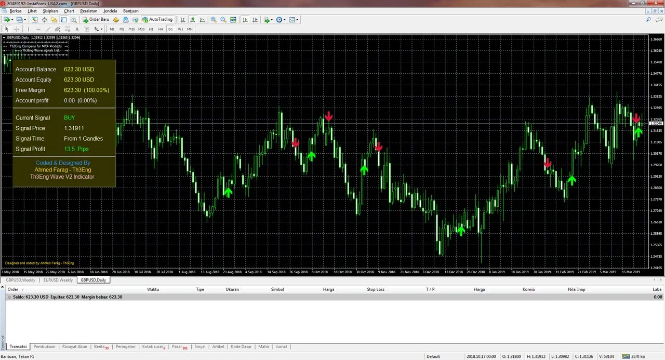Viewport: 665px width, 360px height.
Task: Switch timeframe to M15
Action: (131, 29)
